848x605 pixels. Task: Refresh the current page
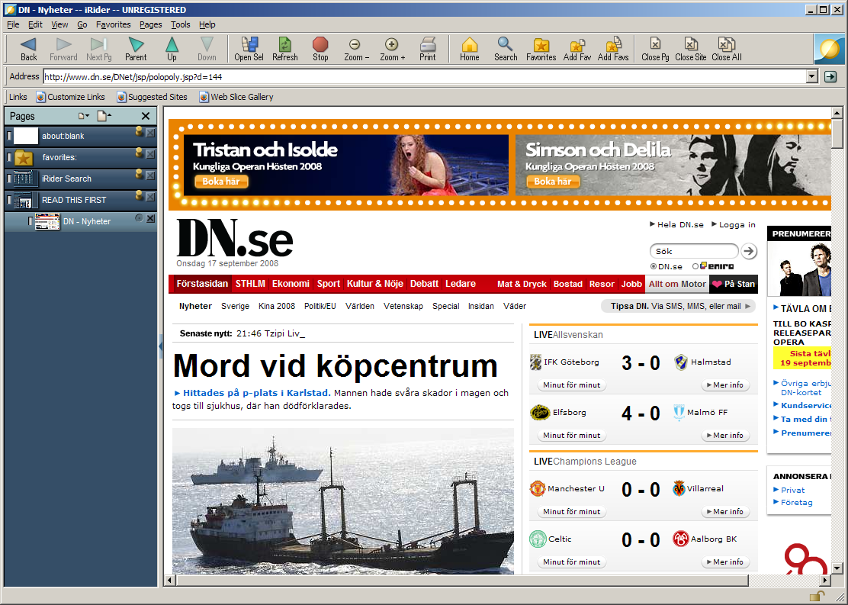(285, 44)
